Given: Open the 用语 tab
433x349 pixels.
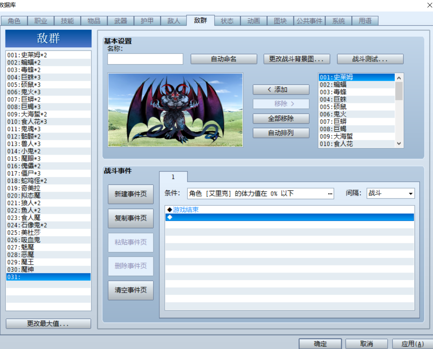Looking at the screenshot, I should tap(365, 21).
